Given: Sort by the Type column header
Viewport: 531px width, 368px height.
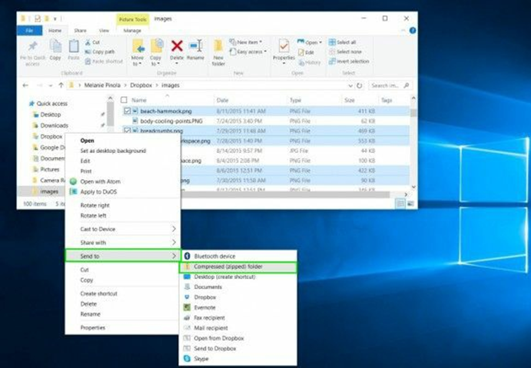Looking at the screenshot, I should [296, 100].
